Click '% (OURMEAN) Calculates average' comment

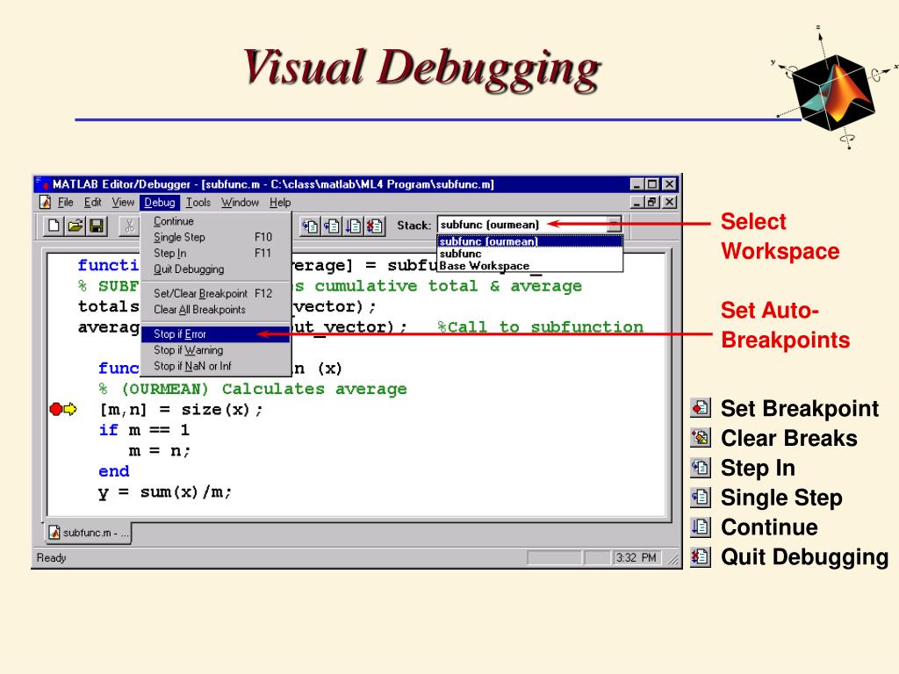point(253,389)
